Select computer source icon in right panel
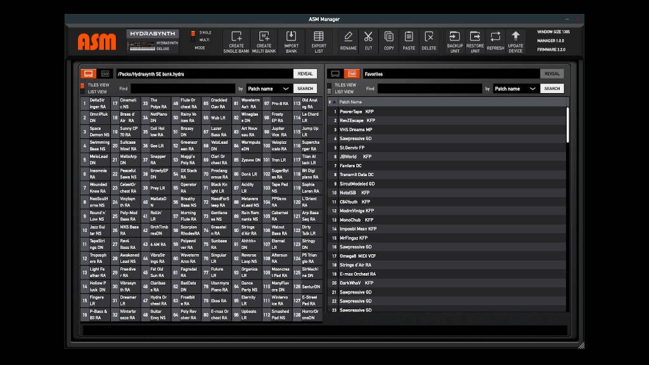 tap(335, 74)
